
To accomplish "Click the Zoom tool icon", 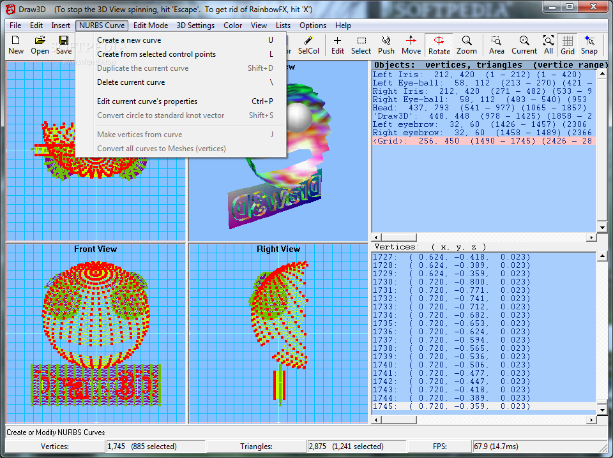I will coord(467,45).
